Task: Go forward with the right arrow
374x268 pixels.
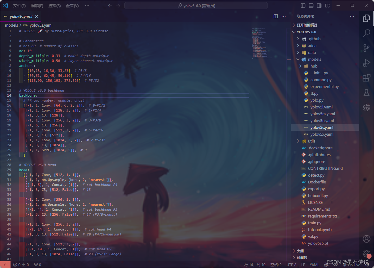Action: coord(118,6)
